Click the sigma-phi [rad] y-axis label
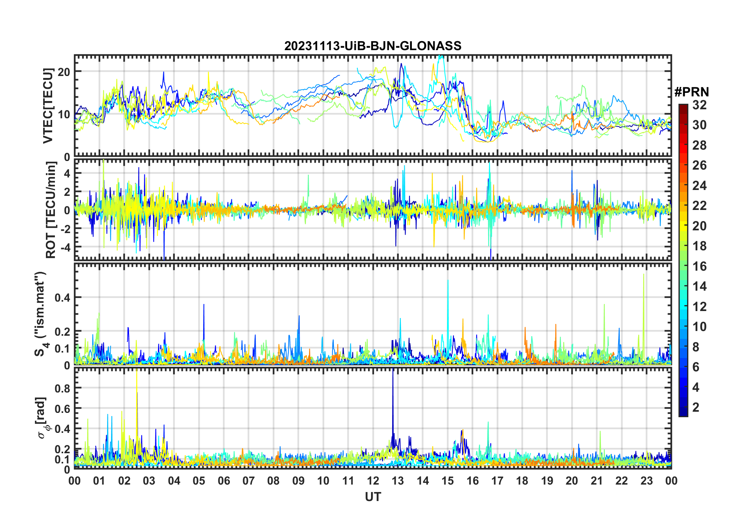The height and width of the screenshot is (521, 746). pos(42,418)
